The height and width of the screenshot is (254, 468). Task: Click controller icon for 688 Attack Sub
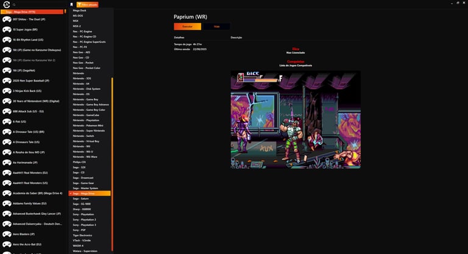pyautogui.click(x=7, y=111)
